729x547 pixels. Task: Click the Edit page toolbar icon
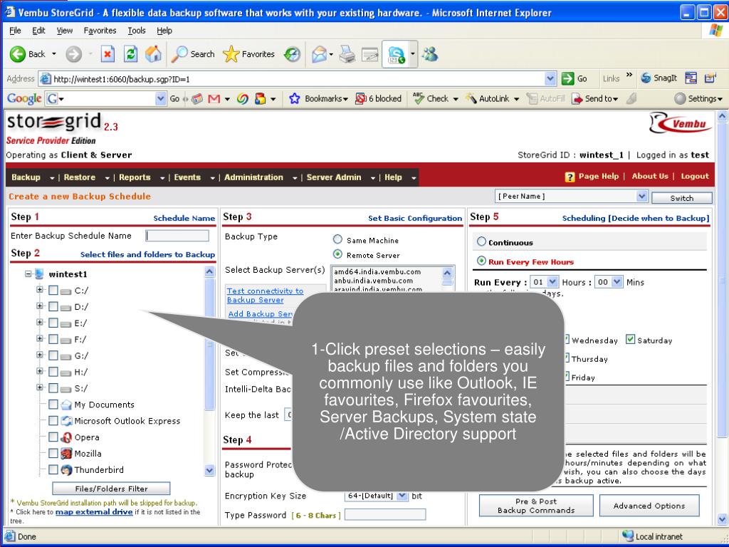tap(370, 54)
